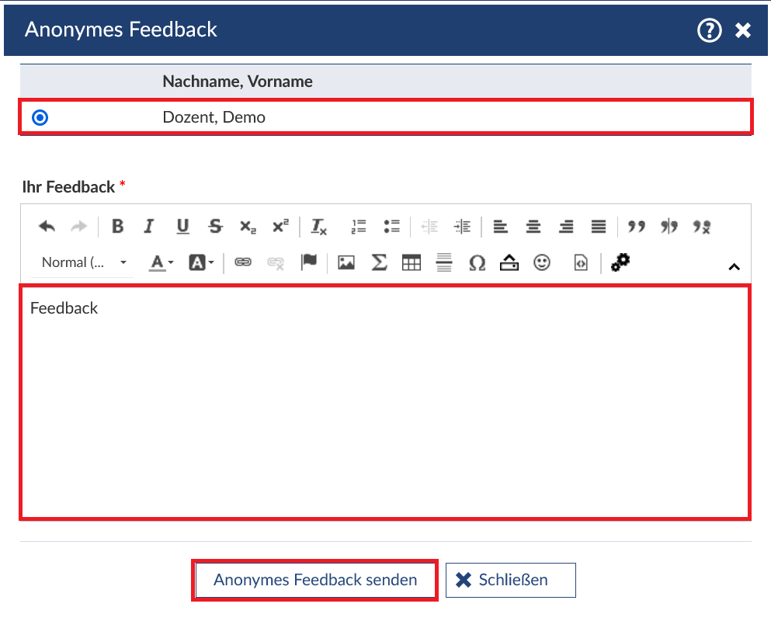
Task: Insert an image into the editor
Action: (346, 263)
